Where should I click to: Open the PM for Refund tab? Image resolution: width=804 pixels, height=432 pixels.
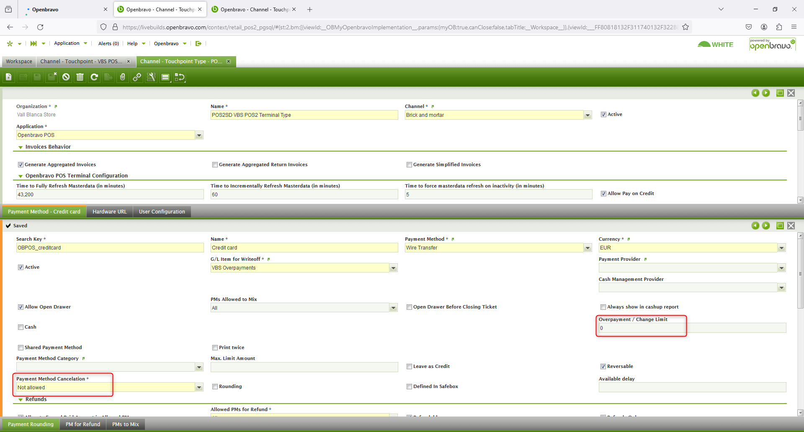coord(83,424)
